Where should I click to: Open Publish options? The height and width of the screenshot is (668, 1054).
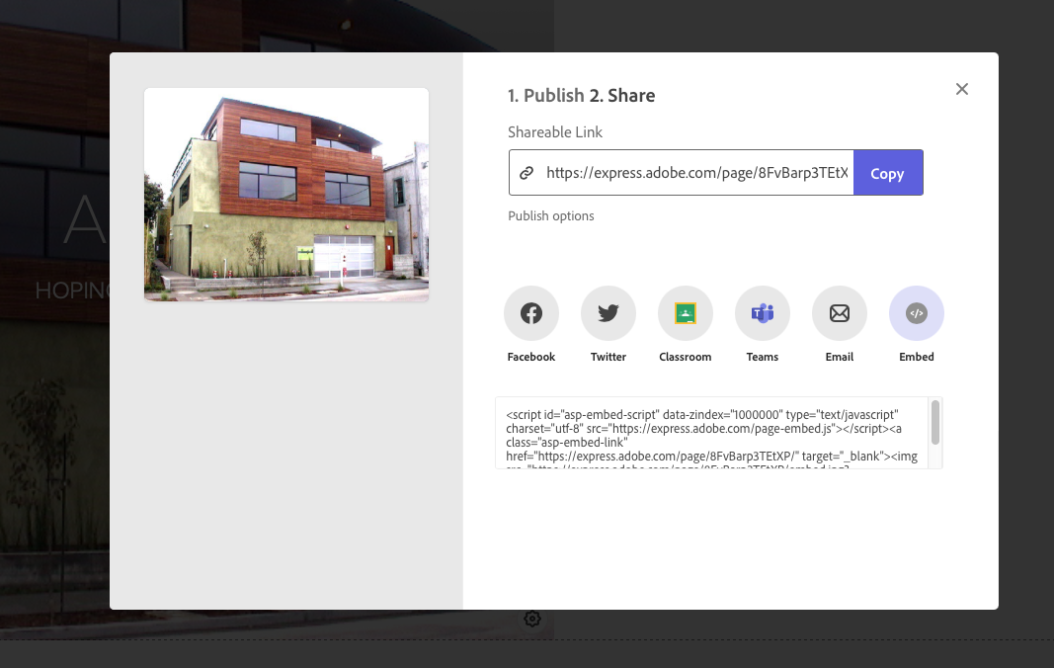coord(550,215)
